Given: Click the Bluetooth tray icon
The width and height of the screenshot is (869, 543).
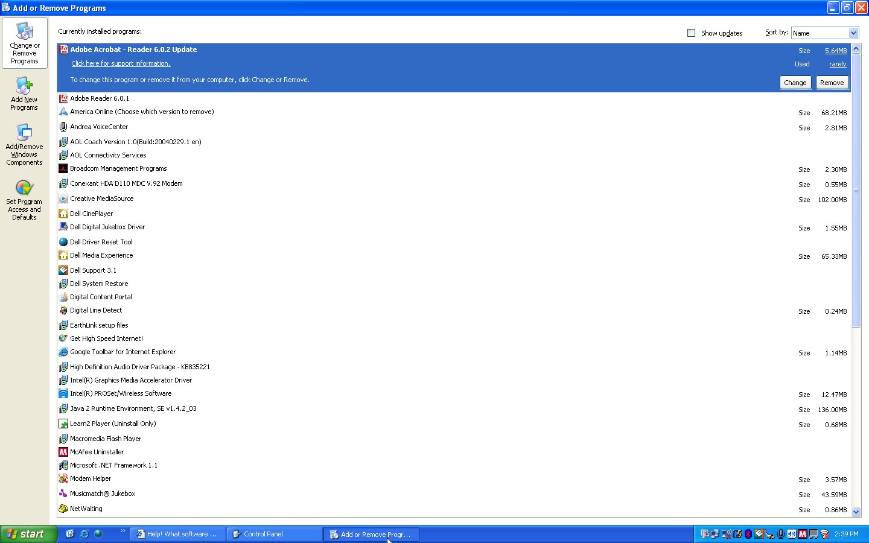Looking at the screenshot, I should (748, 534).
